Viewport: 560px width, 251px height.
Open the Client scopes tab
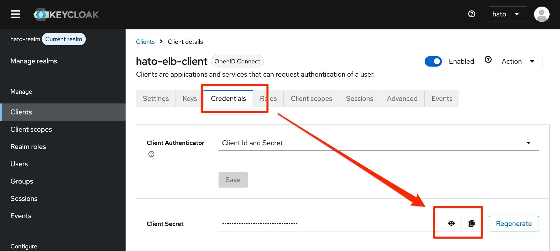tap(311, 99)
